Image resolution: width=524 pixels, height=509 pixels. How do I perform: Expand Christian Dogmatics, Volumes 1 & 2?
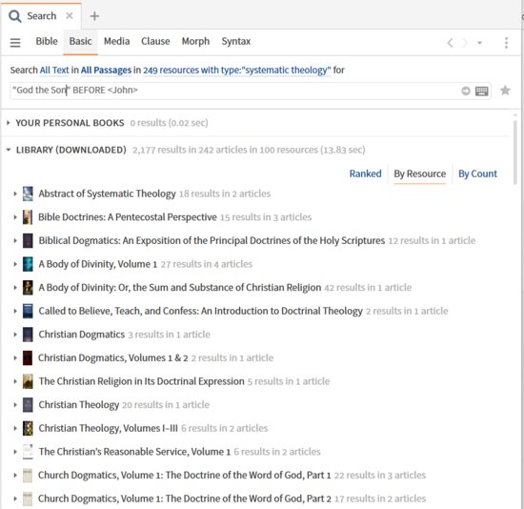pos(14,357)
